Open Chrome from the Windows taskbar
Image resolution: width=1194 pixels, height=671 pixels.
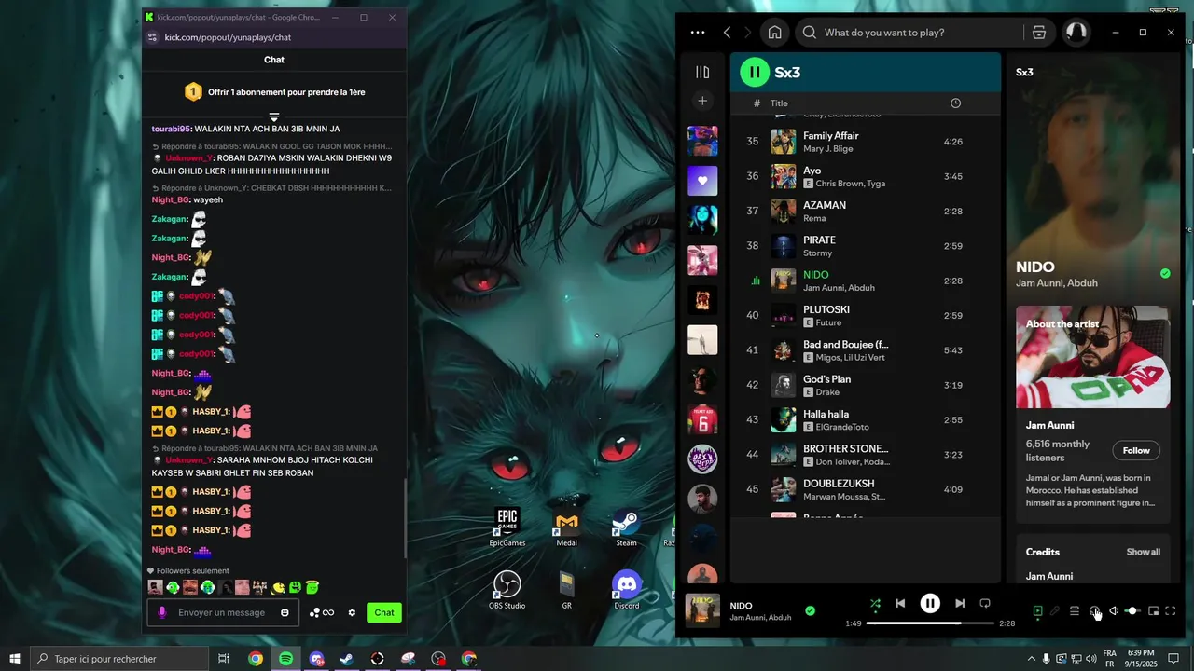(x=255, y=659)
